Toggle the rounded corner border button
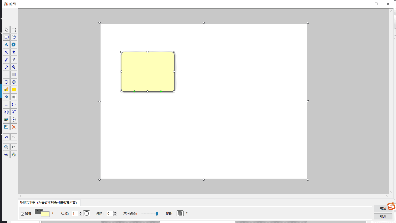The image size is (396, 223). 87,213
